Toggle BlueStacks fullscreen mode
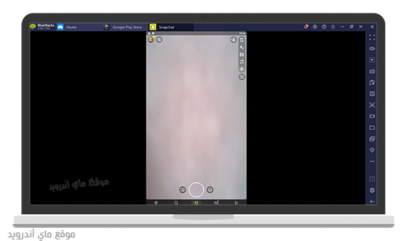The height and width of the screenshot is (241, 400). [x=372, y=37]
